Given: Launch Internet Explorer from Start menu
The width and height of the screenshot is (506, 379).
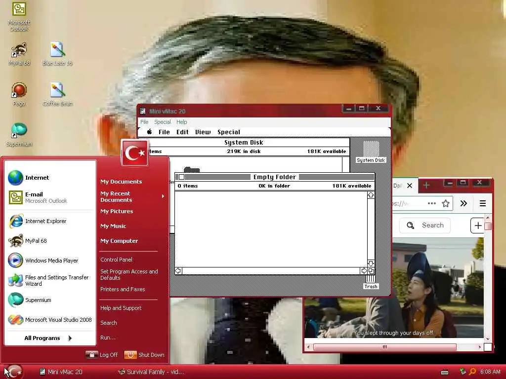Looking at the screenshot, I should [x=51, y=221].
